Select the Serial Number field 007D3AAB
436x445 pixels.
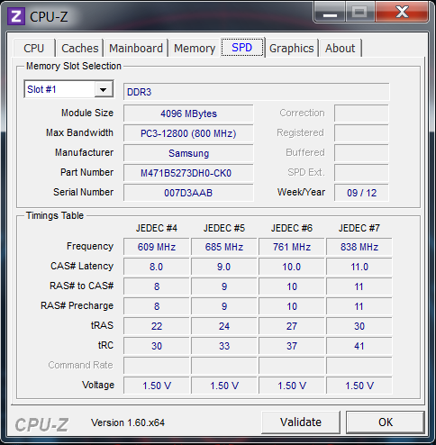188,193
